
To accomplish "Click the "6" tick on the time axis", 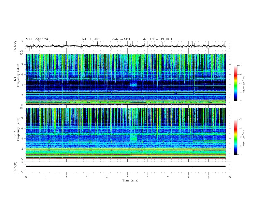I will pyautogui.click(x=148, y=177).
